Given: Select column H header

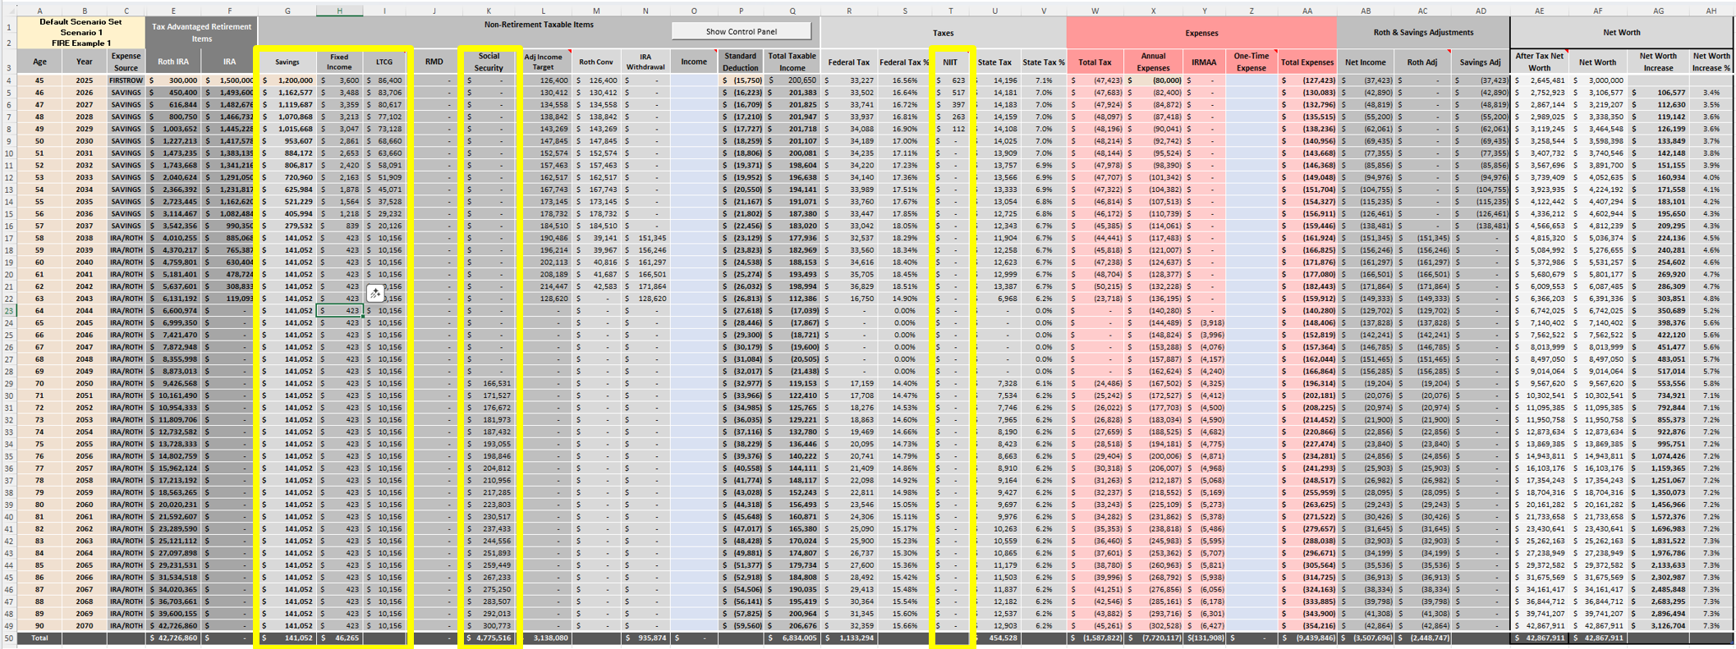Looking at the screenshot, I should point(339,11).
